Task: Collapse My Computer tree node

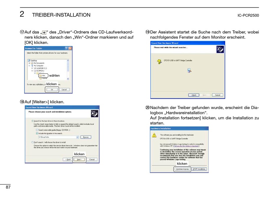Action: click(x=29, y=65)
